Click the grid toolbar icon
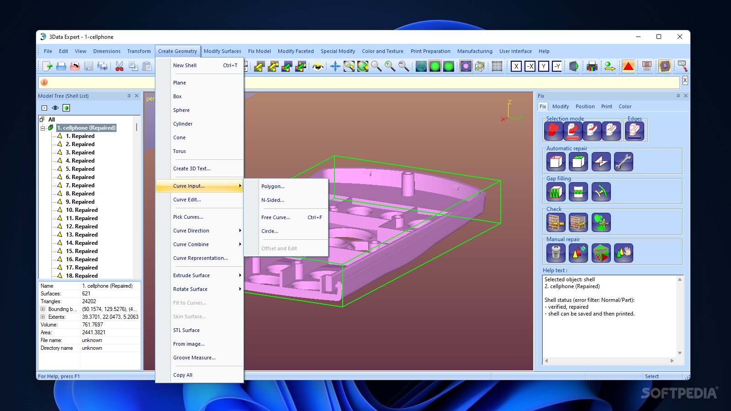 coord(497,67)
